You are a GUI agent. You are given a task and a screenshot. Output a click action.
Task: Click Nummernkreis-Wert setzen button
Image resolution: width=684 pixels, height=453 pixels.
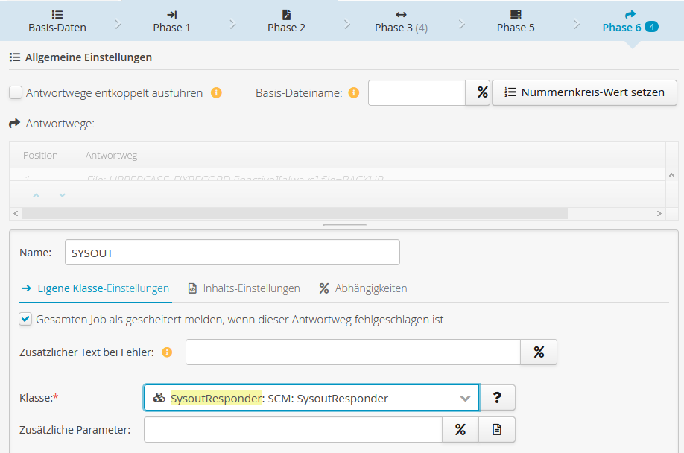click(584, 93)
